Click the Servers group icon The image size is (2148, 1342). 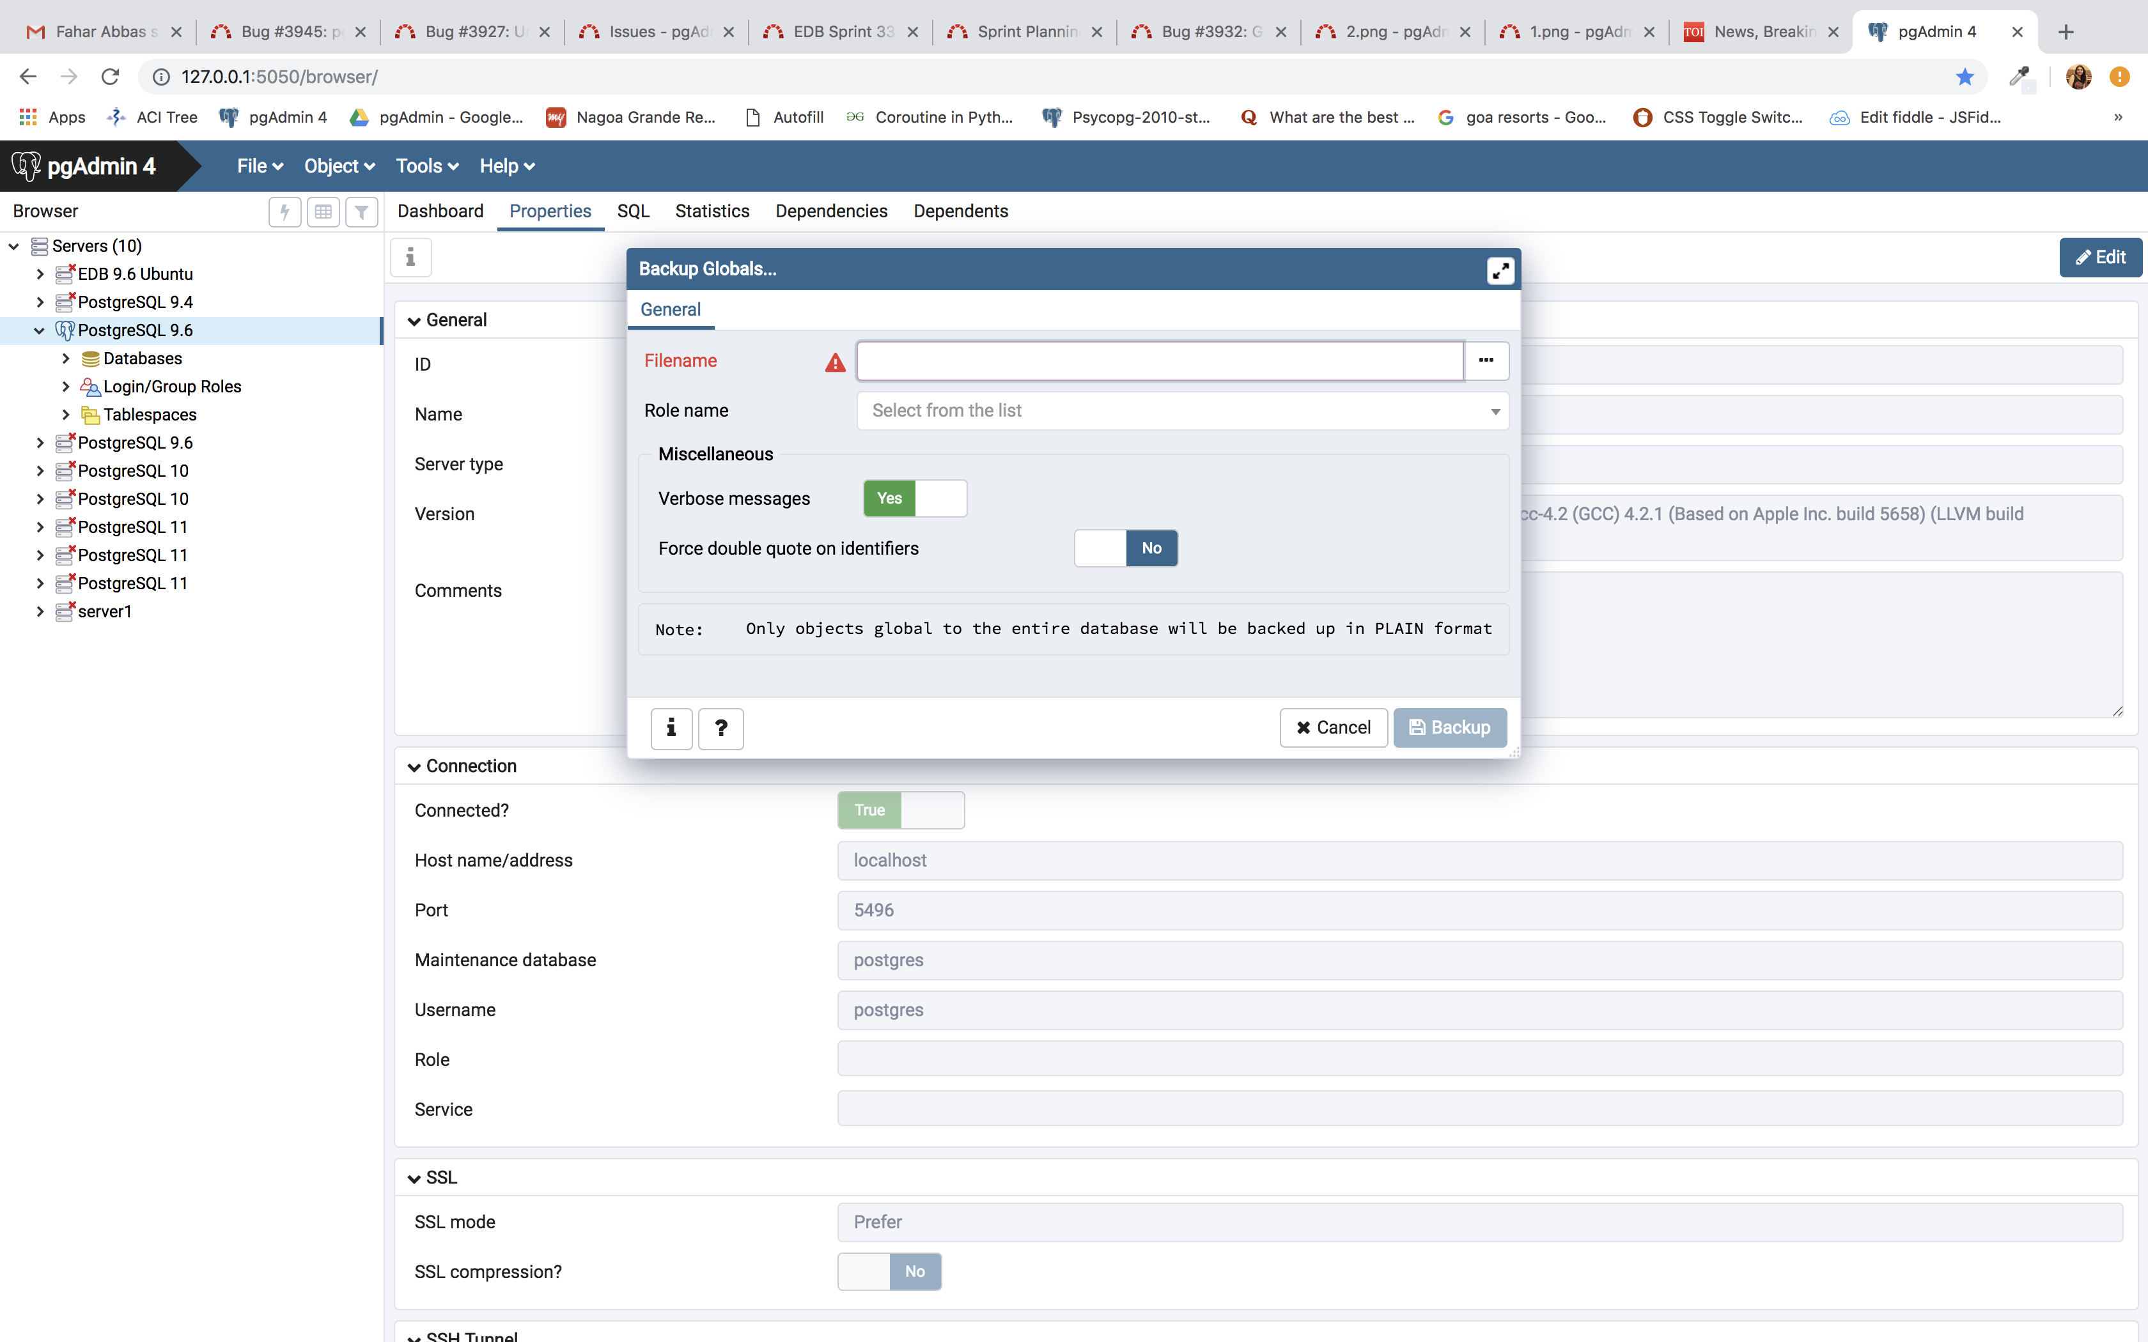(x=39, y=246)
